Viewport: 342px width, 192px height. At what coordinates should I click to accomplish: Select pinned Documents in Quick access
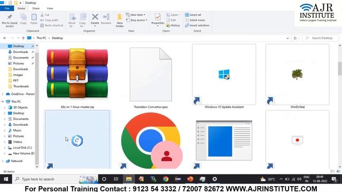21,58
